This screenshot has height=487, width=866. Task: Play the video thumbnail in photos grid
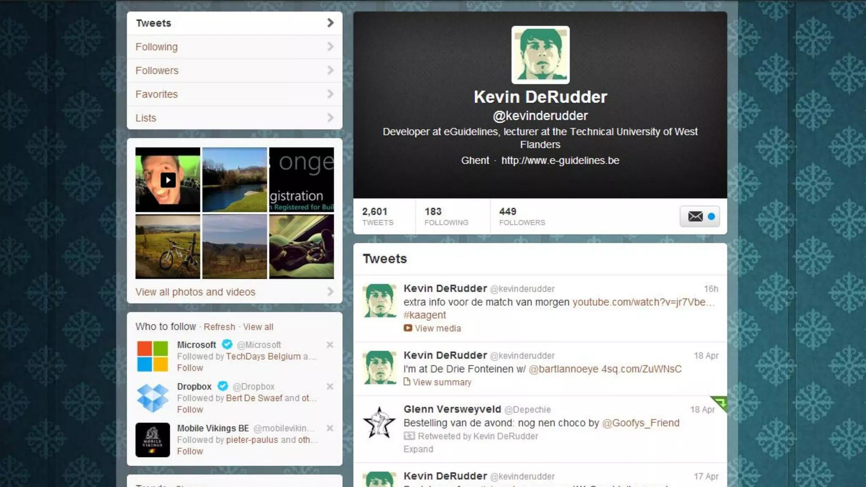tap(168, 180)
